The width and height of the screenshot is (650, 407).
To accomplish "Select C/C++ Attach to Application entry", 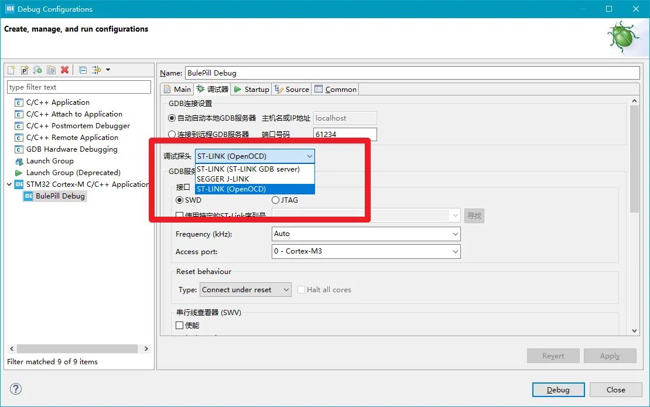I will tap(74, 114).
